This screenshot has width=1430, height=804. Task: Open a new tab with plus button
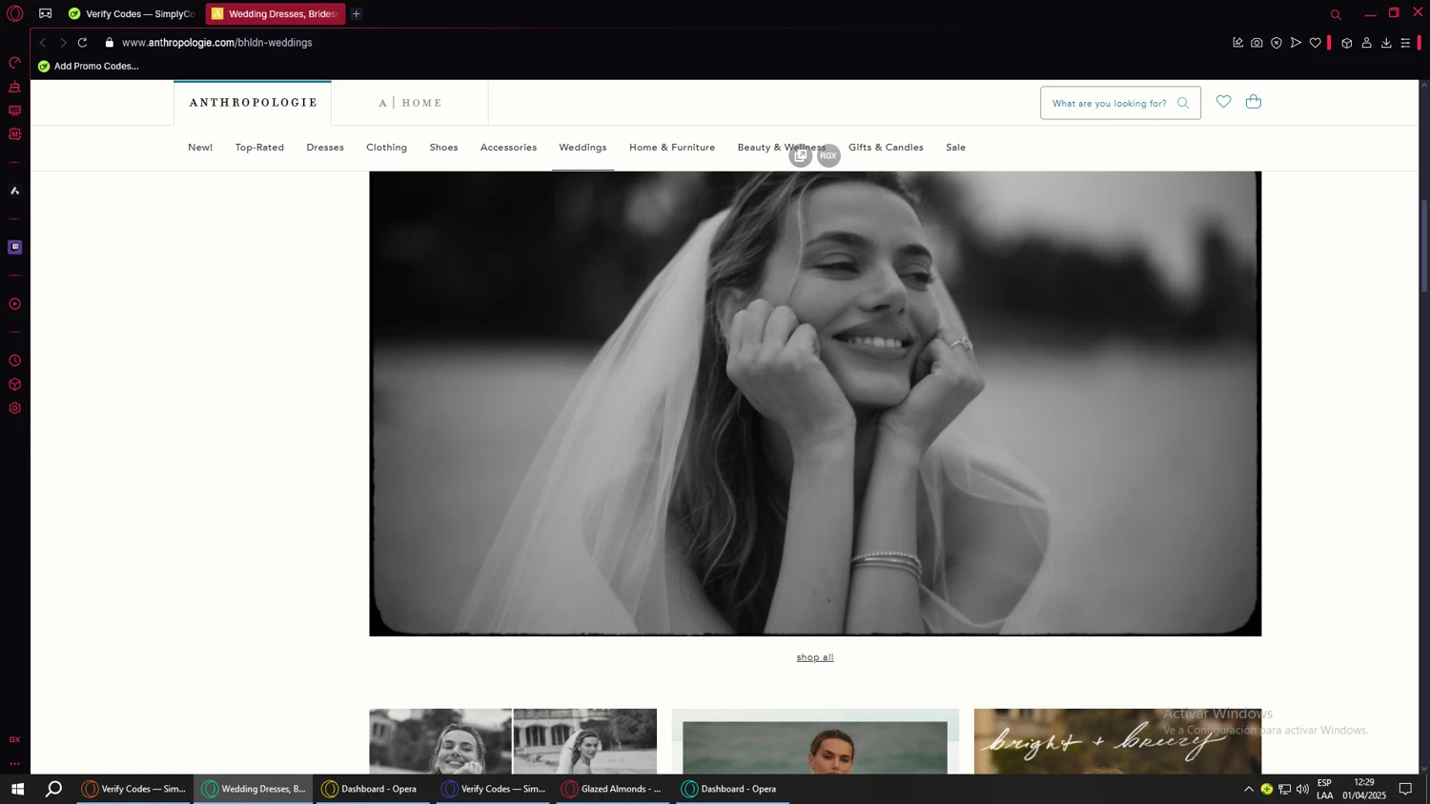point(356,13)
